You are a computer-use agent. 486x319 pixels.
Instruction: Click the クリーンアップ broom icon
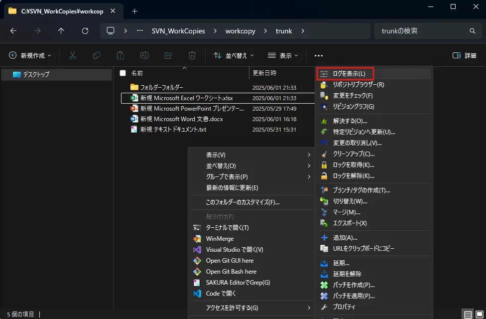point(324,154)
